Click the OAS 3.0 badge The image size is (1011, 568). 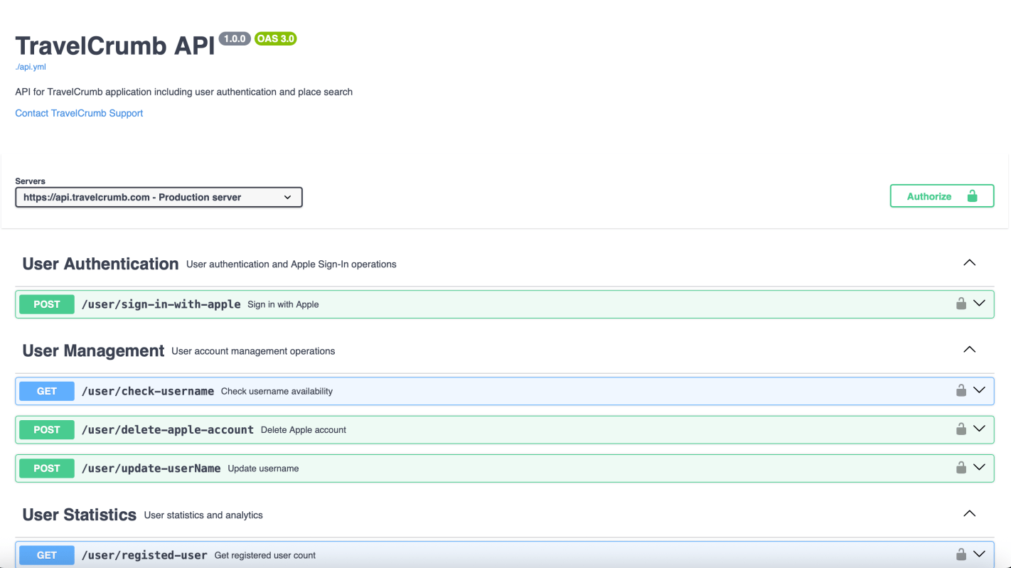pos(275,38)
